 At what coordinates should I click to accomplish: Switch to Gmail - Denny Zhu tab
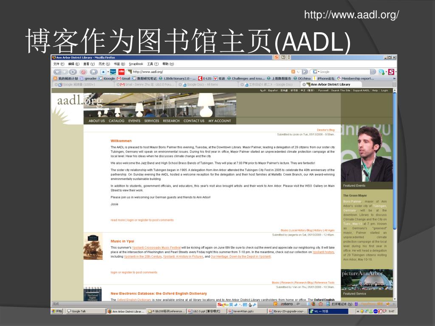pyautogui.click(x=145, y=84)
